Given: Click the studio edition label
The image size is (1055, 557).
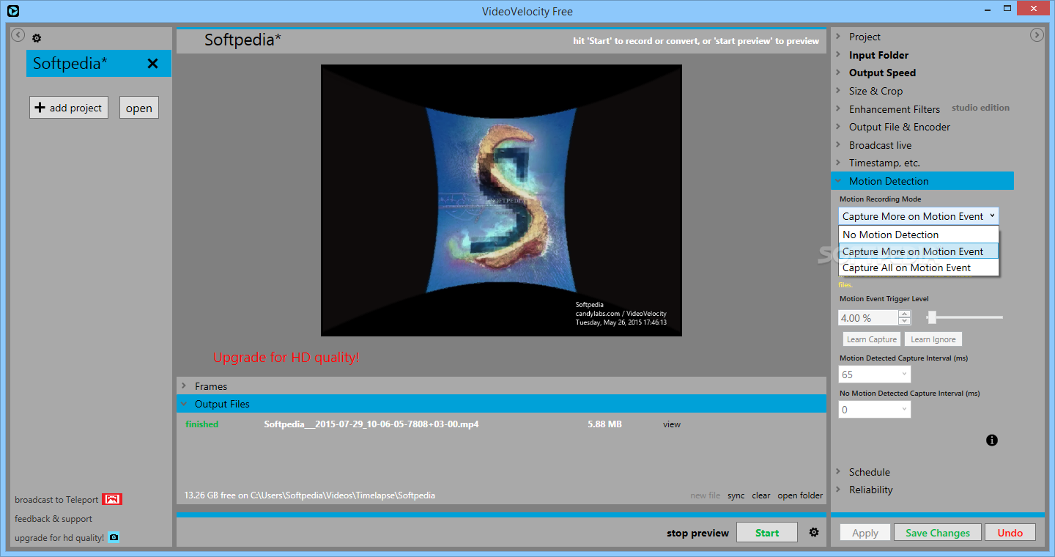Looking at the screenshot, I should [980, 108].
